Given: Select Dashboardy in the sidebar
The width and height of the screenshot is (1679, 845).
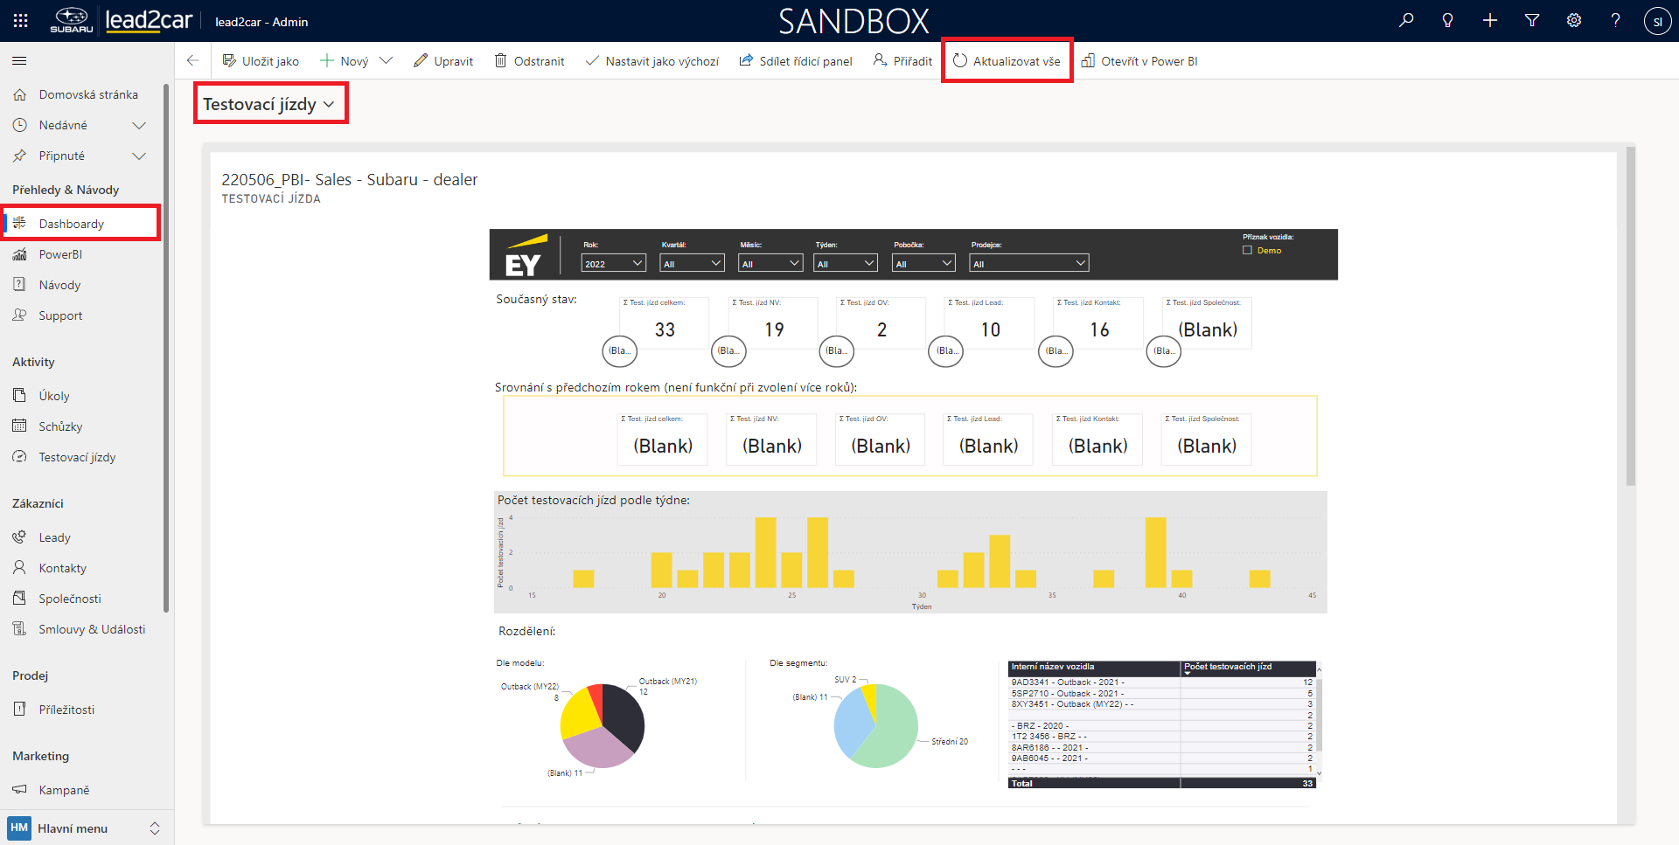Looking at the screenshot, I should [72, 224].
